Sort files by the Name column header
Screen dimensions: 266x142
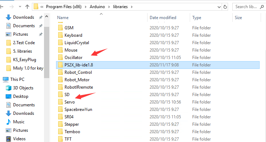[63, 18]
